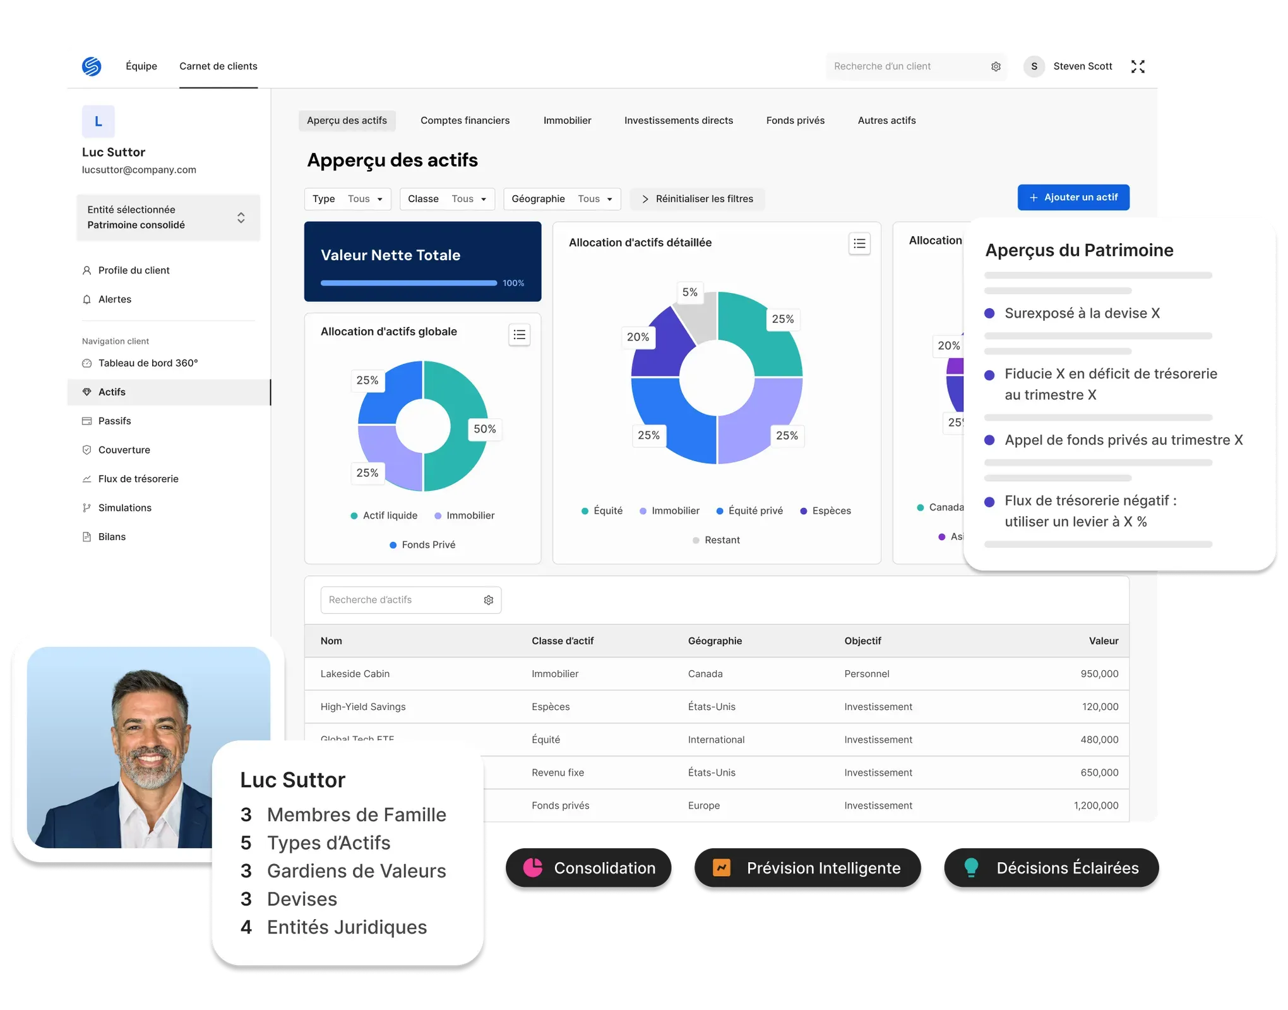This screenshot has width=1288, height=1010.
Task: Open the Alertes bell item
Action: tap(114, 299)
